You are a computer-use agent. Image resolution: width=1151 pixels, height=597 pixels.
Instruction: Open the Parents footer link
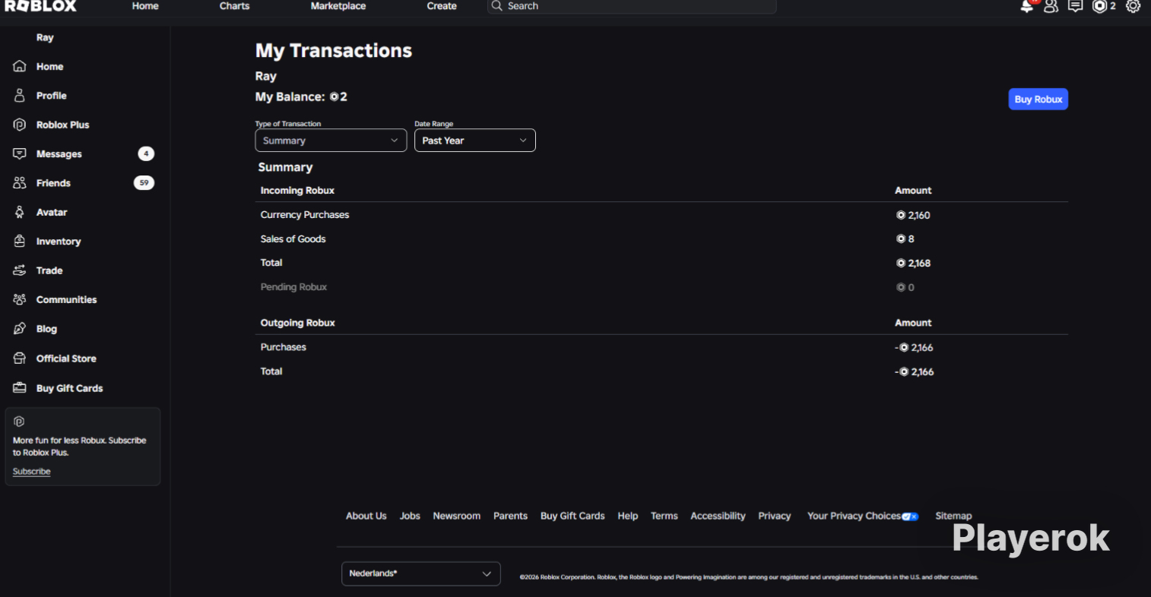(510, 516)
